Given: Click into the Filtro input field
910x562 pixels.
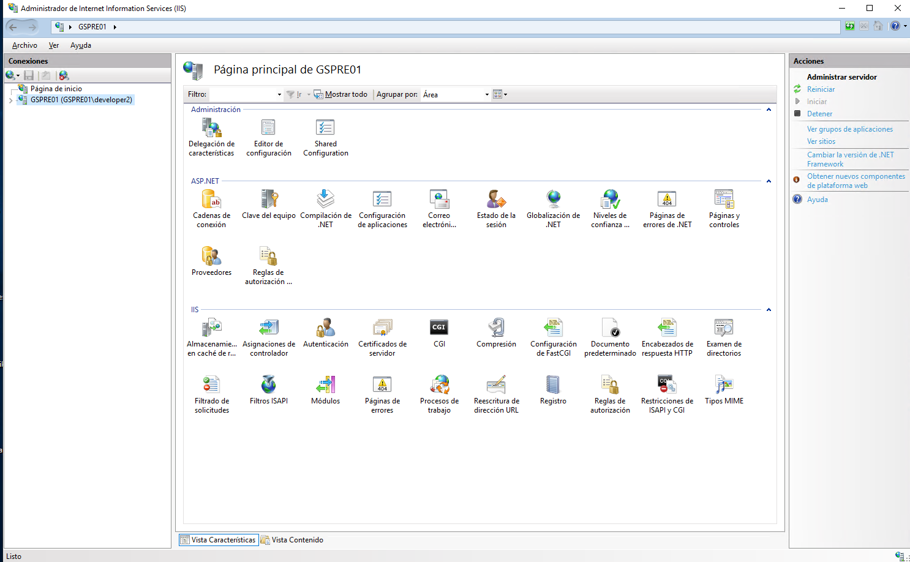Looking at the screenshot, I should [x=243, y=95].
